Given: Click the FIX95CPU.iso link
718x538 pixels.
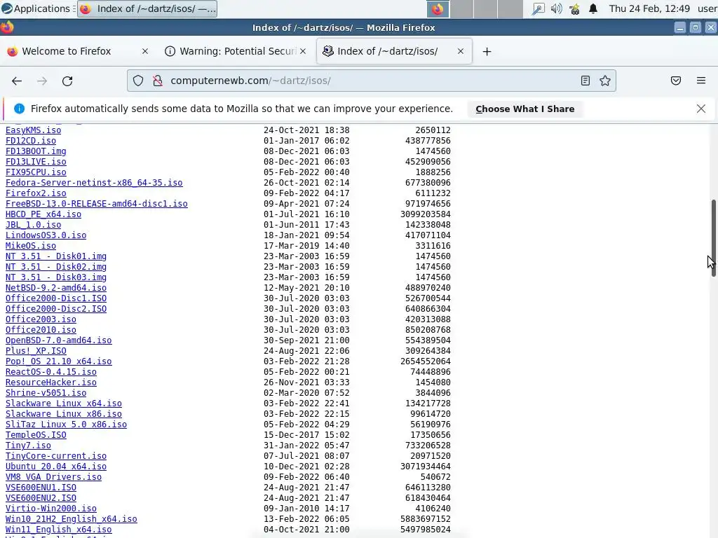Looking at the screenshot, I should pyautogui.click(x=36, y=172).
